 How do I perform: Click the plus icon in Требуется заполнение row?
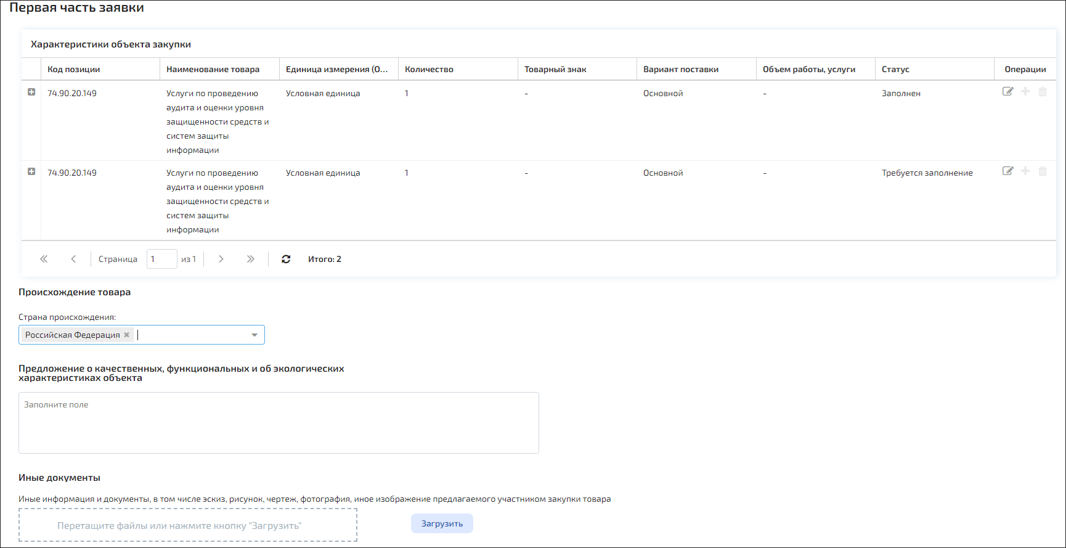click(x=1025, y=171)
